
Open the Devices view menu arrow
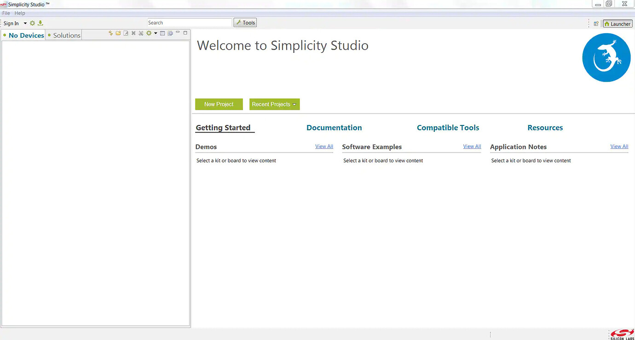[x=156, y=33]
